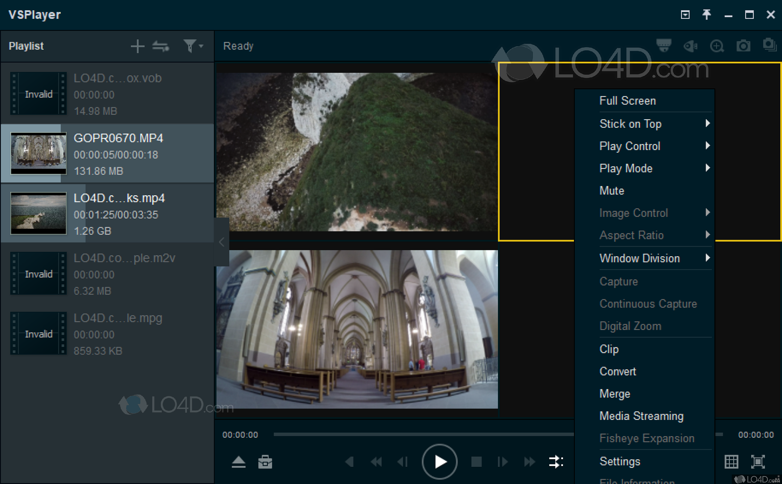The width and height of the screenshot is (782, 484).
Task: Click the video progress seek bar
Action: 411,434
